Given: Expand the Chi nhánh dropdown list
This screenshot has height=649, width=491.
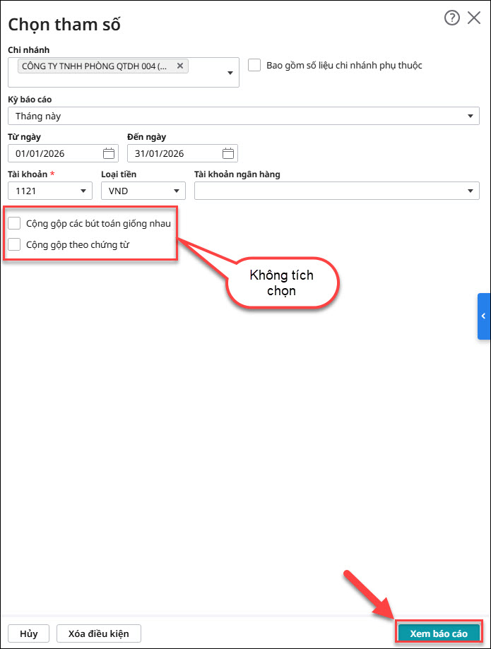Looking at the screenshot, I should click(x=230, y=73).
